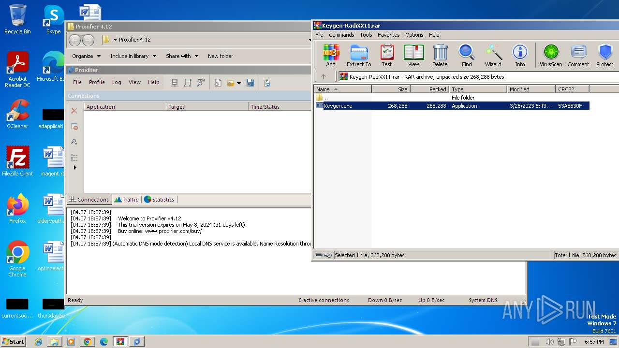Click the Delete icon in WinRAR toolbar

(440, 55)
